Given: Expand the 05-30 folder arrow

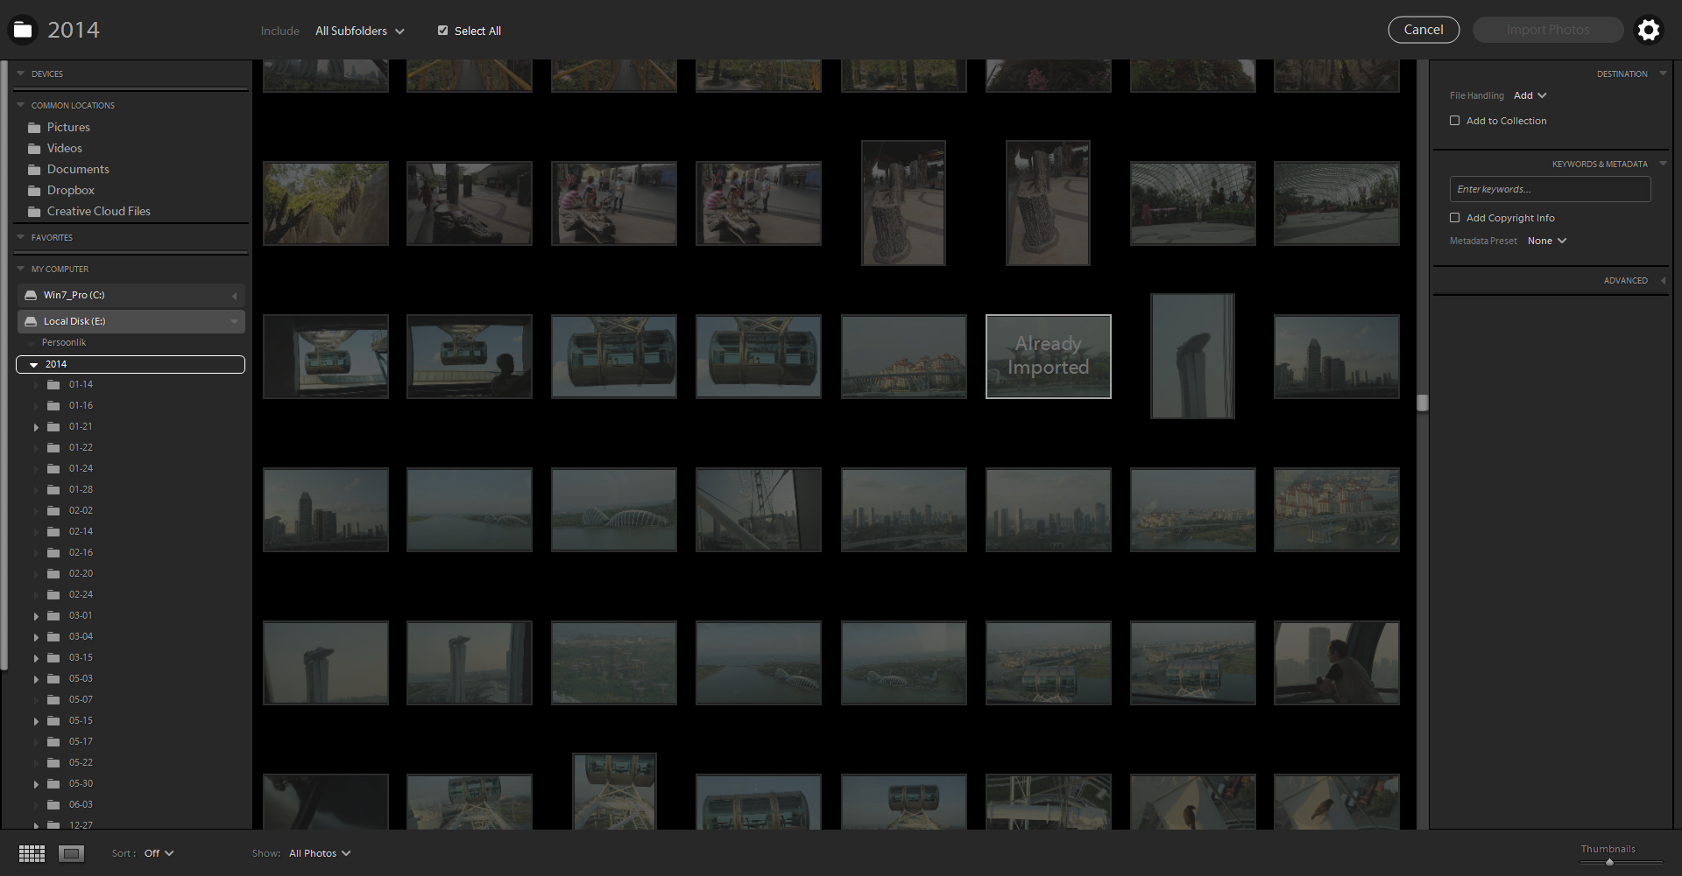Looking at the screenshot, I should [36, 784].
